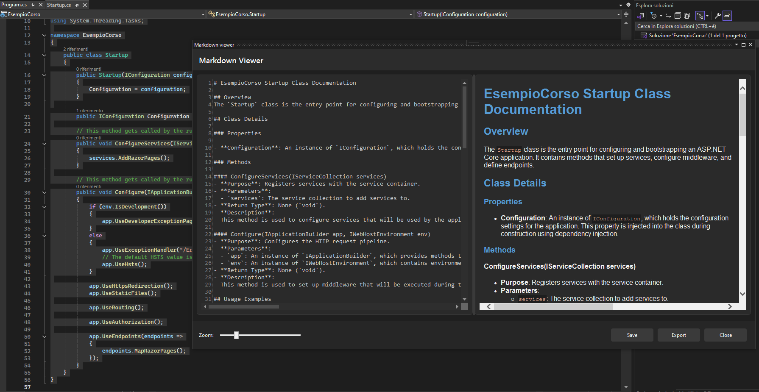Click the '1 riferimento' CodeLens link

[89, 111]
